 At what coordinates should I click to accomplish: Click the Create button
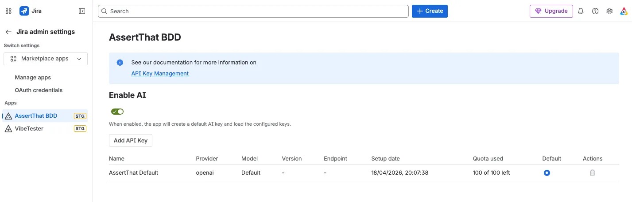click(430, 11)
